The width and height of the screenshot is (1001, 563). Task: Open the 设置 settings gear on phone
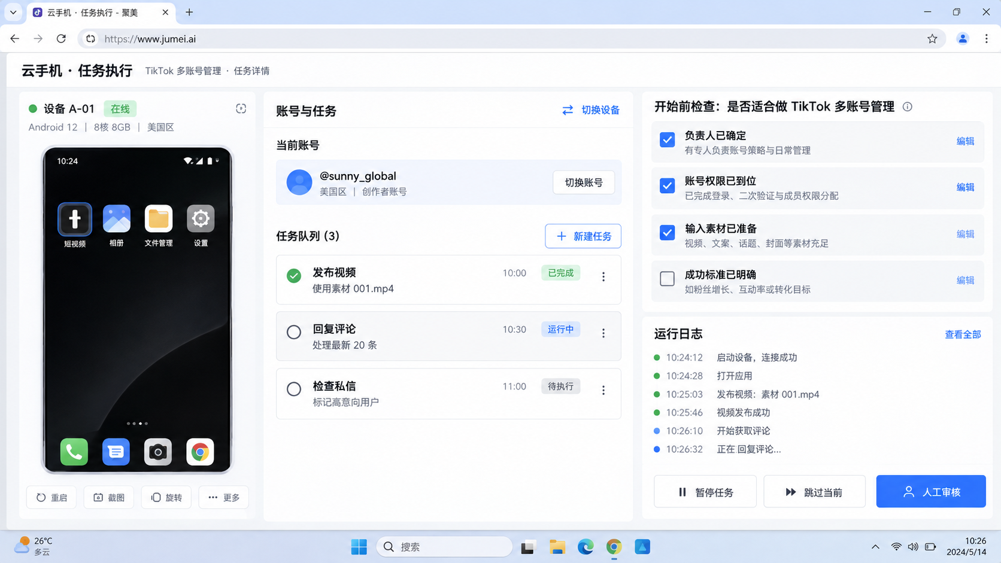(x=201, y=219)
